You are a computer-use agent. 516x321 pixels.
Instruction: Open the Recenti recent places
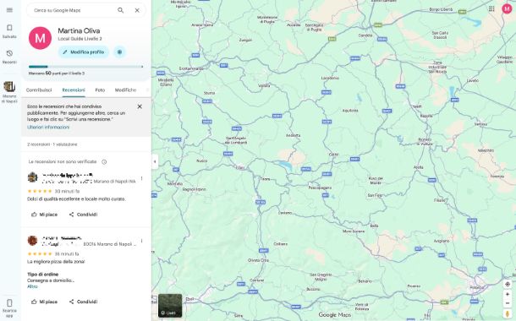pyautogui.click(x=9, y=57)
